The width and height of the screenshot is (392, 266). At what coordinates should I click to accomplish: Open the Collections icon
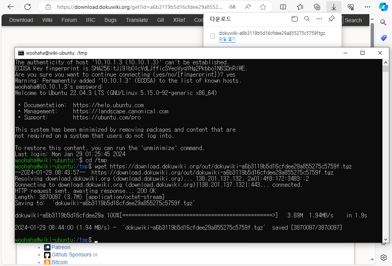(317, 7)
